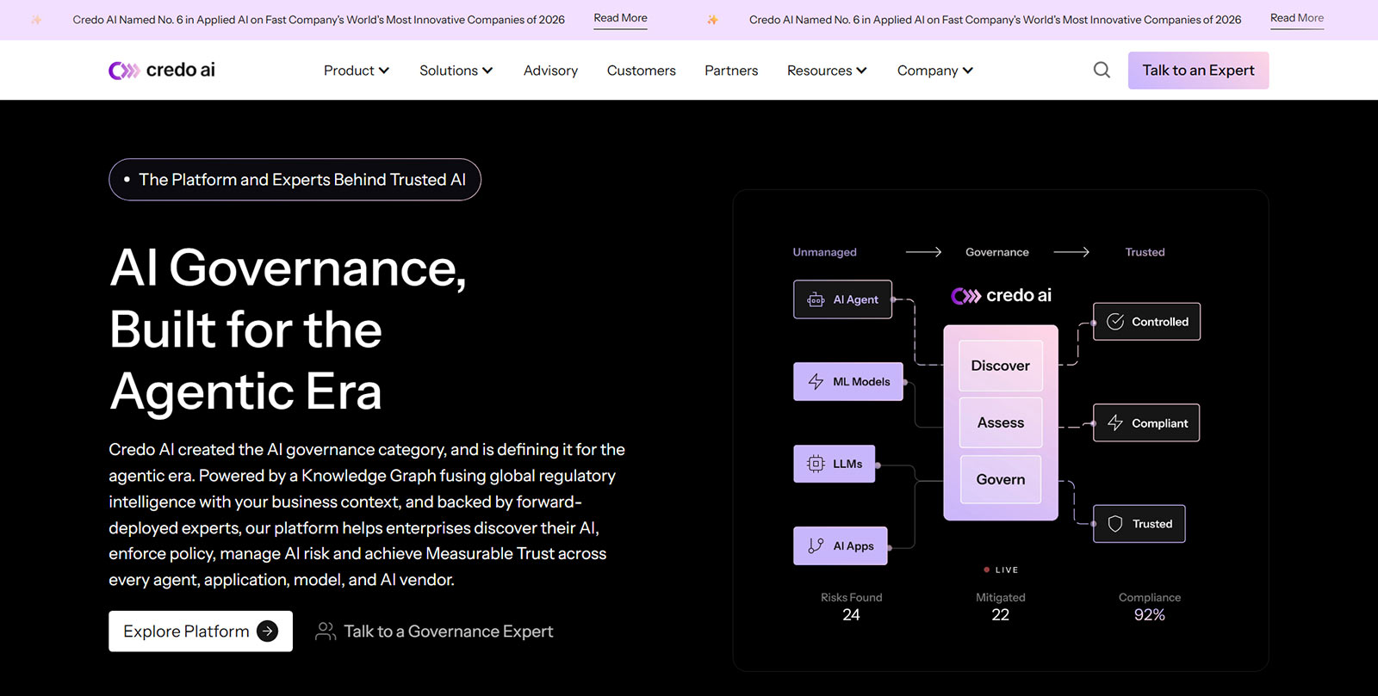Viewport: 1378px width, 696px height.
Task: Click the Mitigated value 22
Action: pos(1000,615)
